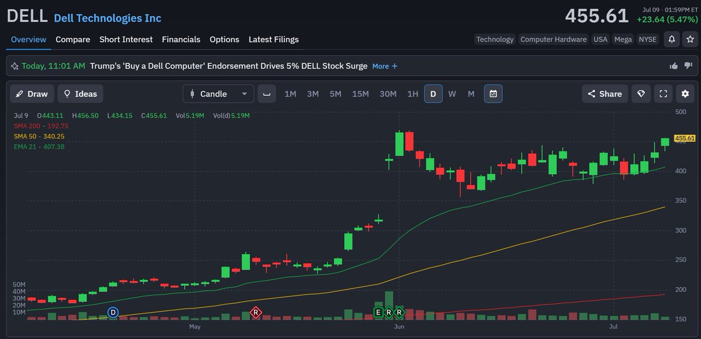The height and width of the screenshot is (339, 701).
Task: Click the Vol(d) 5.19M value
Action: (x=231, y=116)
